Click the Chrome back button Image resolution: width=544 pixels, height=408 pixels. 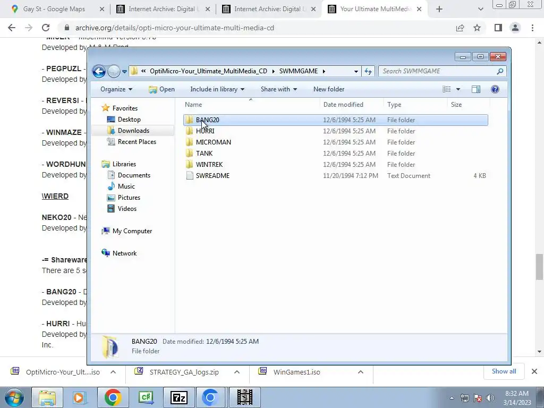[12, 28]
